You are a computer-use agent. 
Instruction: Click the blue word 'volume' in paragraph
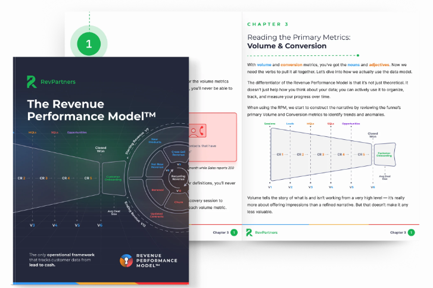coord(264,64)
